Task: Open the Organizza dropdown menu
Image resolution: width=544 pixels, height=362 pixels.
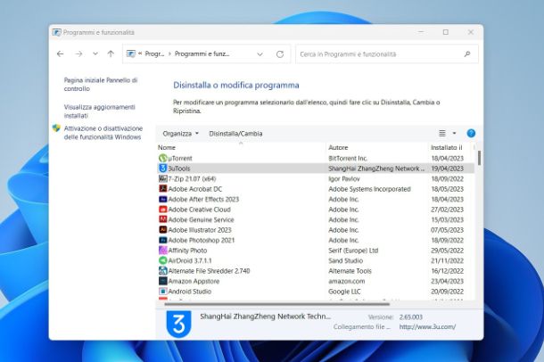Action: 180,134
